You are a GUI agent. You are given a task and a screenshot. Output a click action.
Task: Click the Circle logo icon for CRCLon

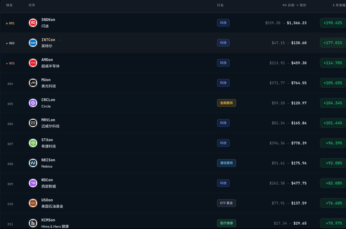(x=33, y=103)
